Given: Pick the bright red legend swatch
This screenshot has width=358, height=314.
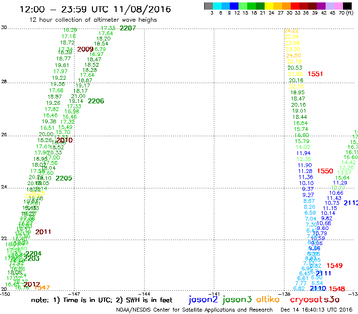Looking at the screenshot, I should coord(295,6).
